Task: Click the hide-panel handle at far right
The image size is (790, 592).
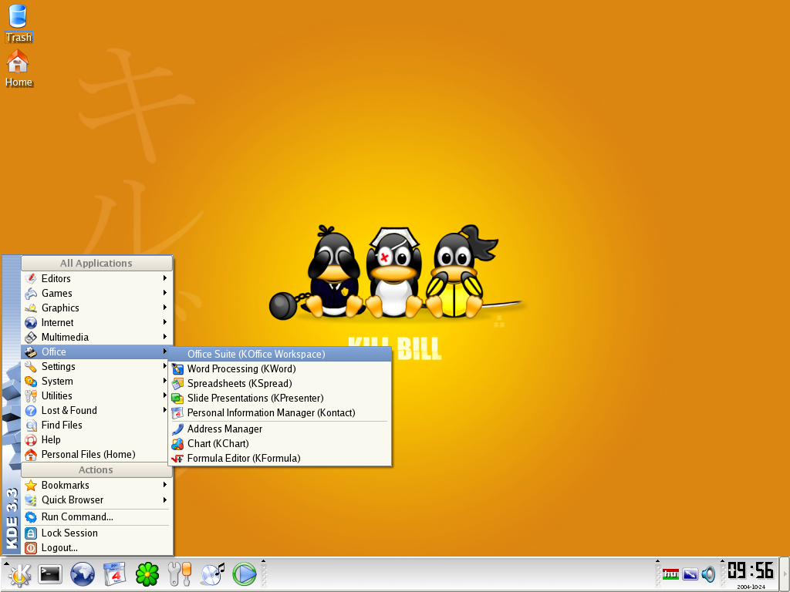Action: pos(785,574)
